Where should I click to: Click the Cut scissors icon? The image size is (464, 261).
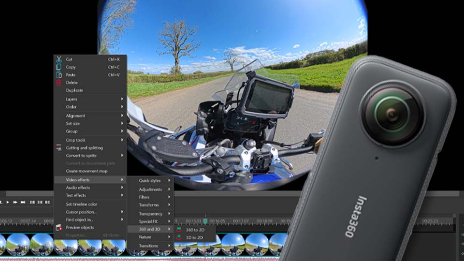(x=58, y=59)
